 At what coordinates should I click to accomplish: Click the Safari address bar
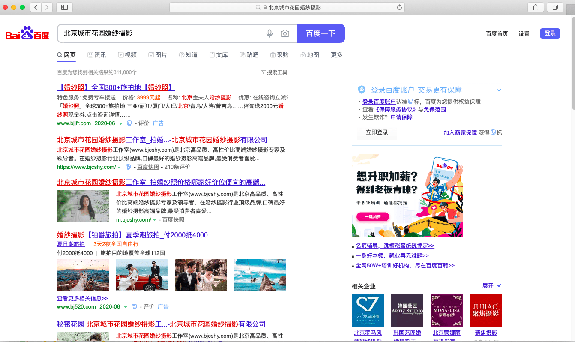point(287,7)
